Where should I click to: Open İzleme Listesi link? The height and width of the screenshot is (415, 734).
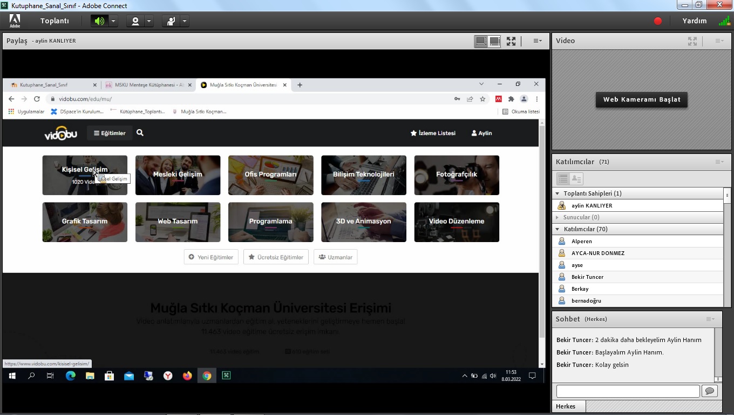click(433, 133)
